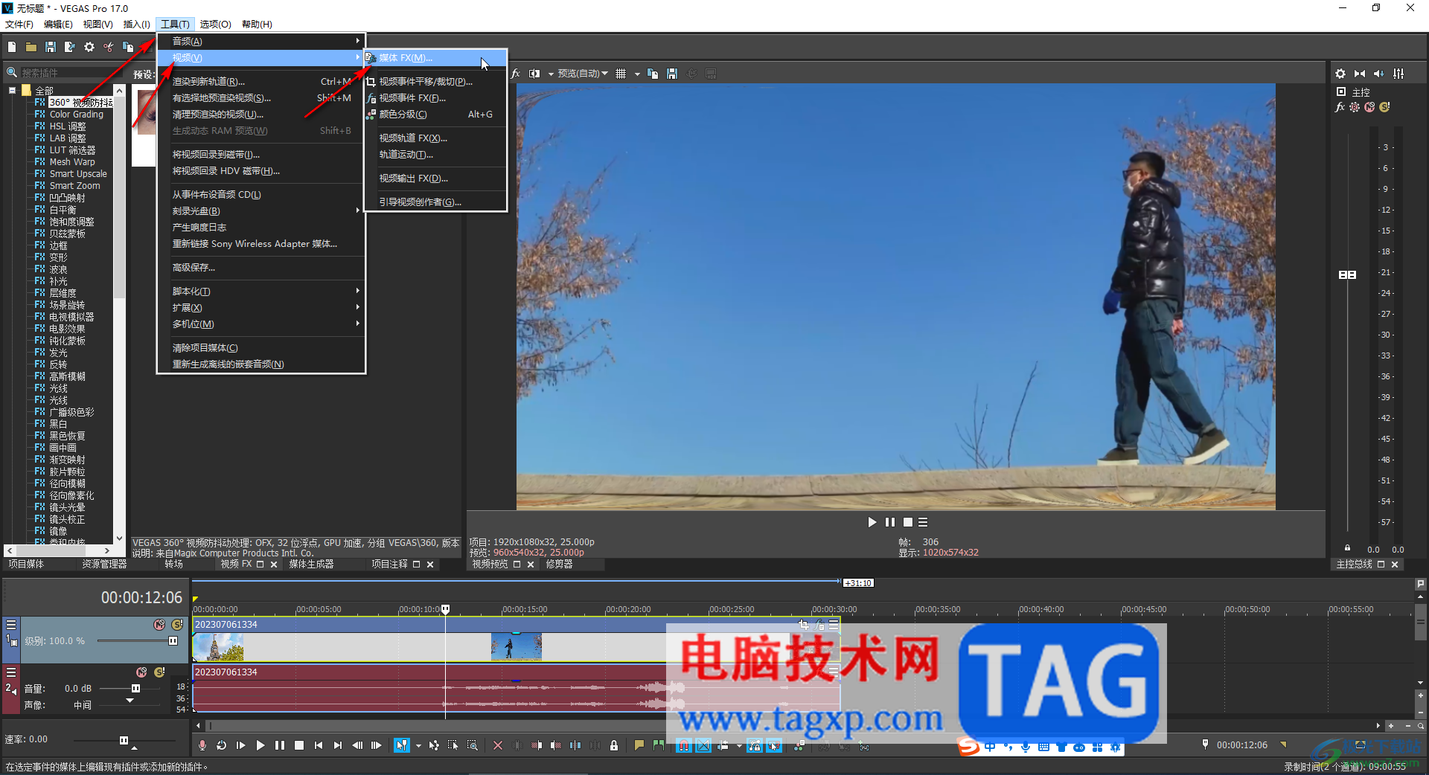Screen dimensions: 1429x775
Task: Toggle master bus Solo icon
Action: 1384,107
